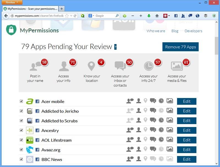Go to the browser home page icon
Viewport: 220px width, 167px height.
pyautogui.click(x=157, y=16)
